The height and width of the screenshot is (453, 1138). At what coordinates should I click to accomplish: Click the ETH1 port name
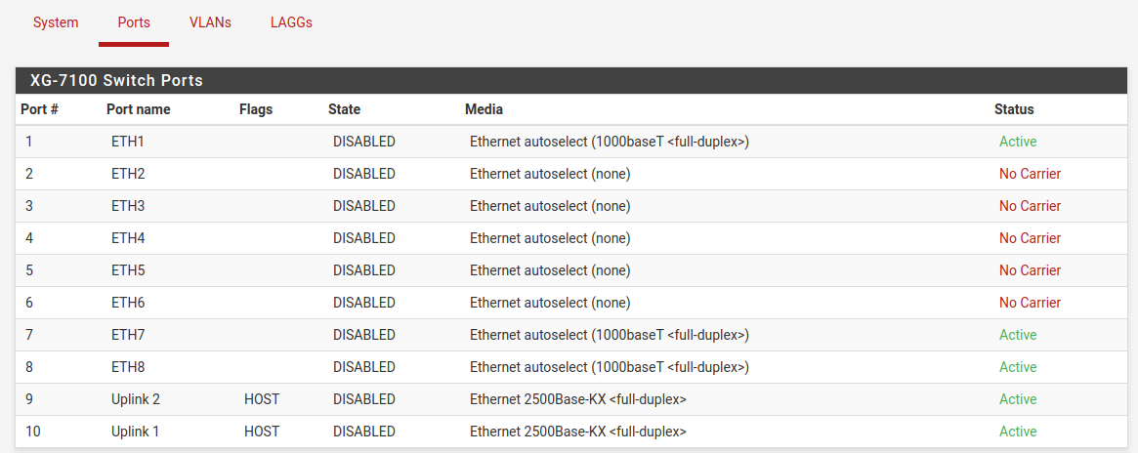128,142
